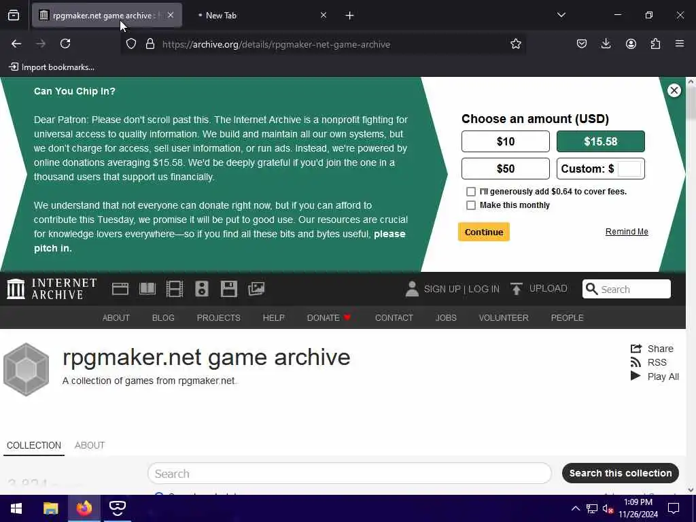Click the SIGN UP link

[442, 289]
